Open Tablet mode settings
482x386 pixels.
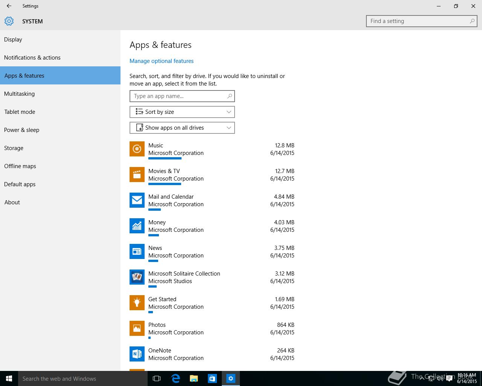[60, 112]
